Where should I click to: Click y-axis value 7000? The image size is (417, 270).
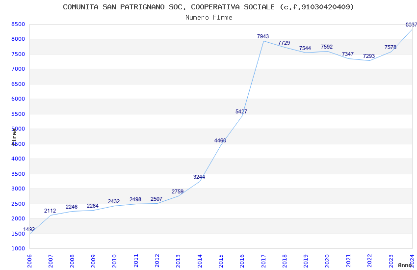(18, 69)
